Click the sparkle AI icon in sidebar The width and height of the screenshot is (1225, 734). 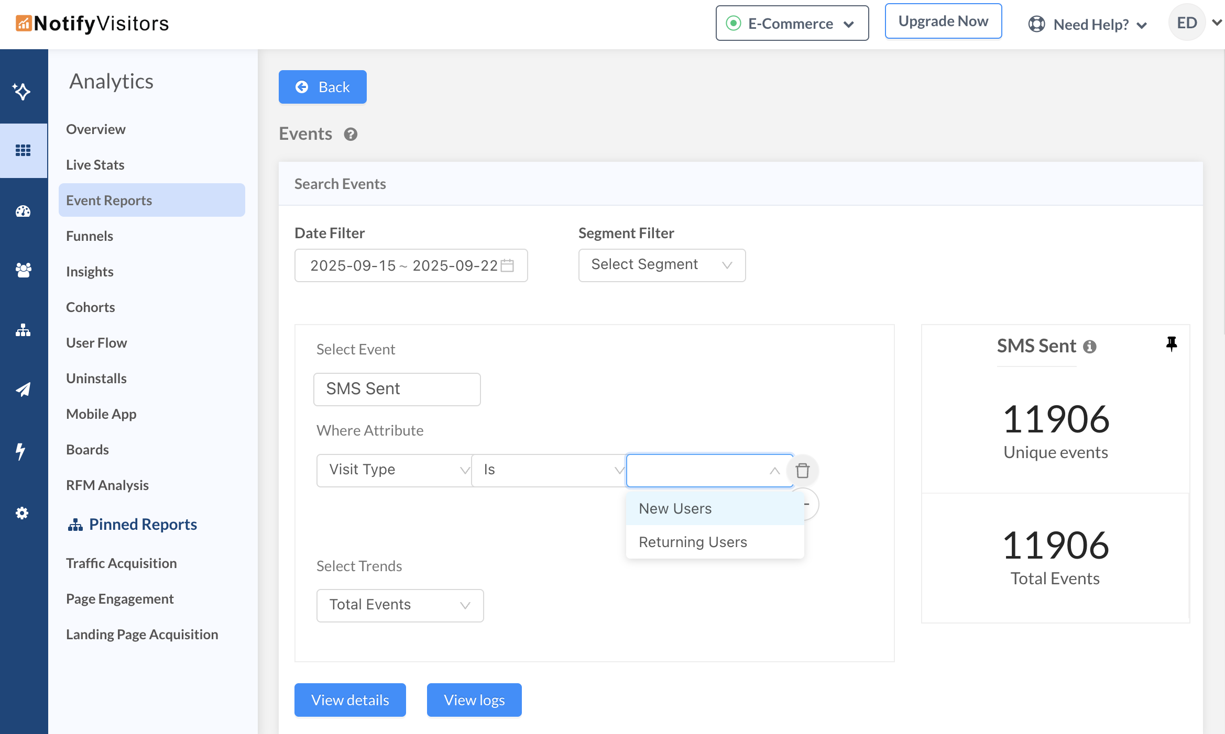tap(22, 91)
